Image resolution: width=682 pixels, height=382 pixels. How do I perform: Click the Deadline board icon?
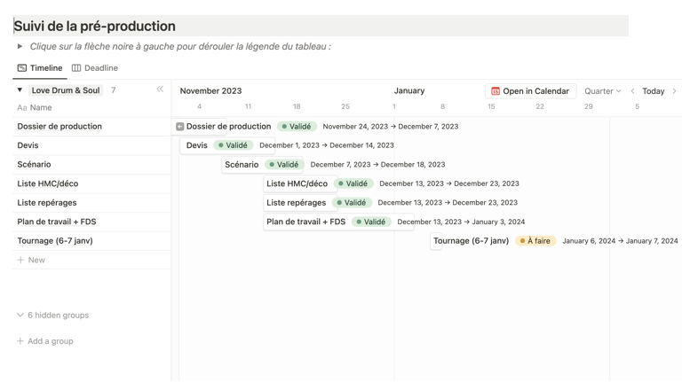coord(76,68)
